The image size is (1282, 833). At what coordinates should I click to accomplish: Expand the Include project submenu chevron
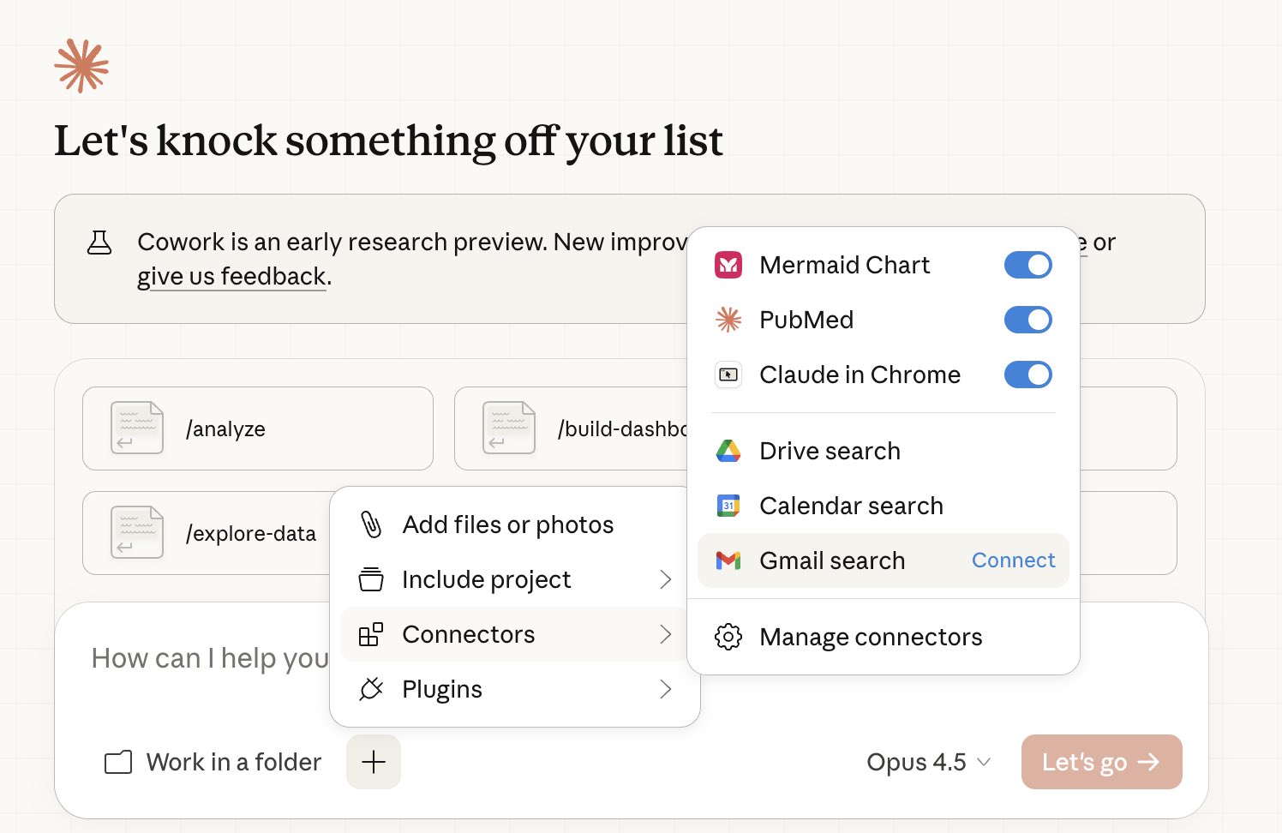665,579
